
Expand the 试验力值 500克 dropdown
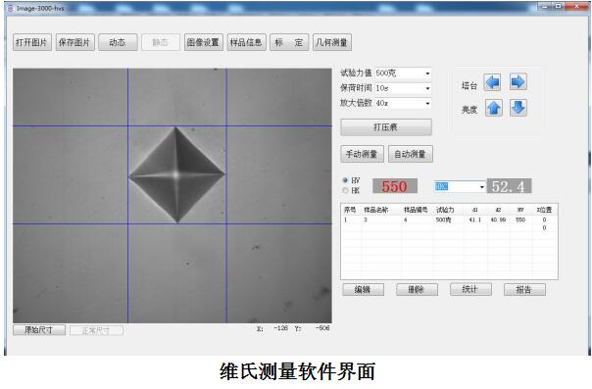click(x=427, y=73)
